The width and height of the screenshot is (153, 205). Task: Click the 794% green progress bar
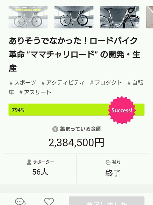coord(76,110)
